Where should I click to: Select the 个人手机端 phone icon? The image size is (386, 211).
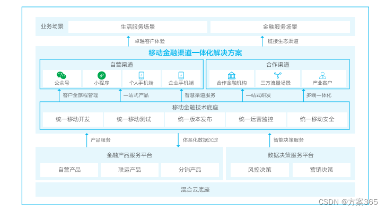click(141, 75)
